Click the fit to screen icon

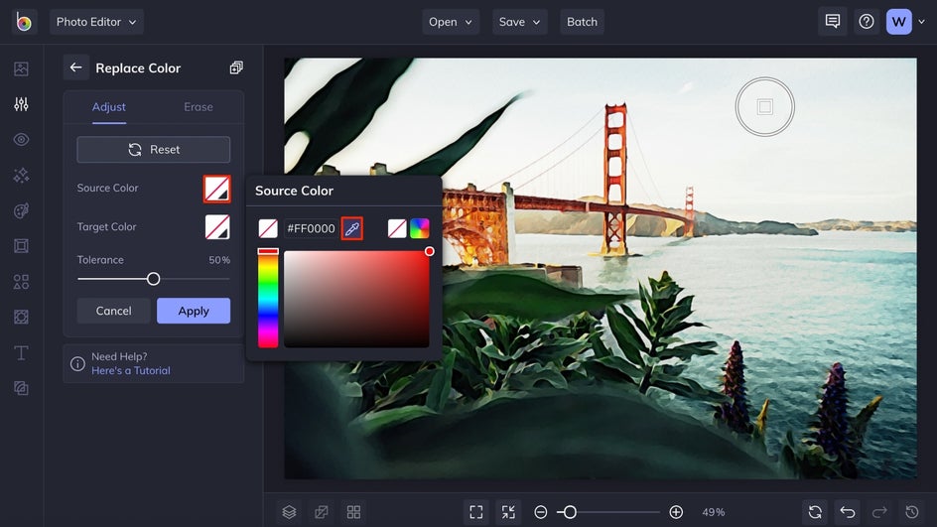[x=476, y=512]
